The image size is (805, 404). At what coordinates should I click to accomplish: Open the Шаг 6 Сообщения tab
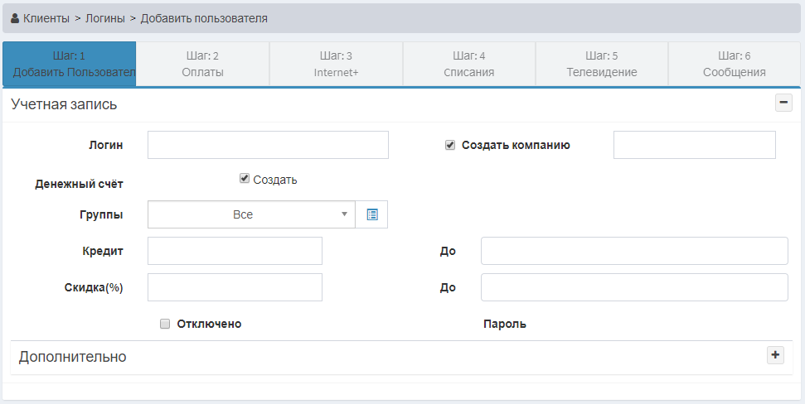click(734, 64)
